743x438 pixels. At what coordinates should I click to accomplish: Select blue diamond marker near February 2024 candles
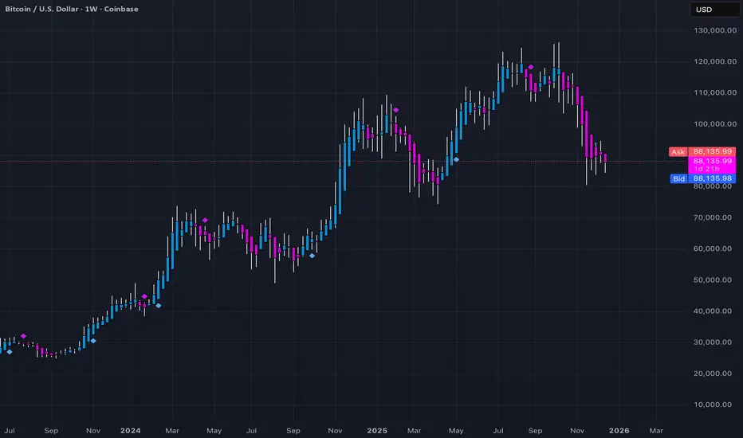(159, 306)
